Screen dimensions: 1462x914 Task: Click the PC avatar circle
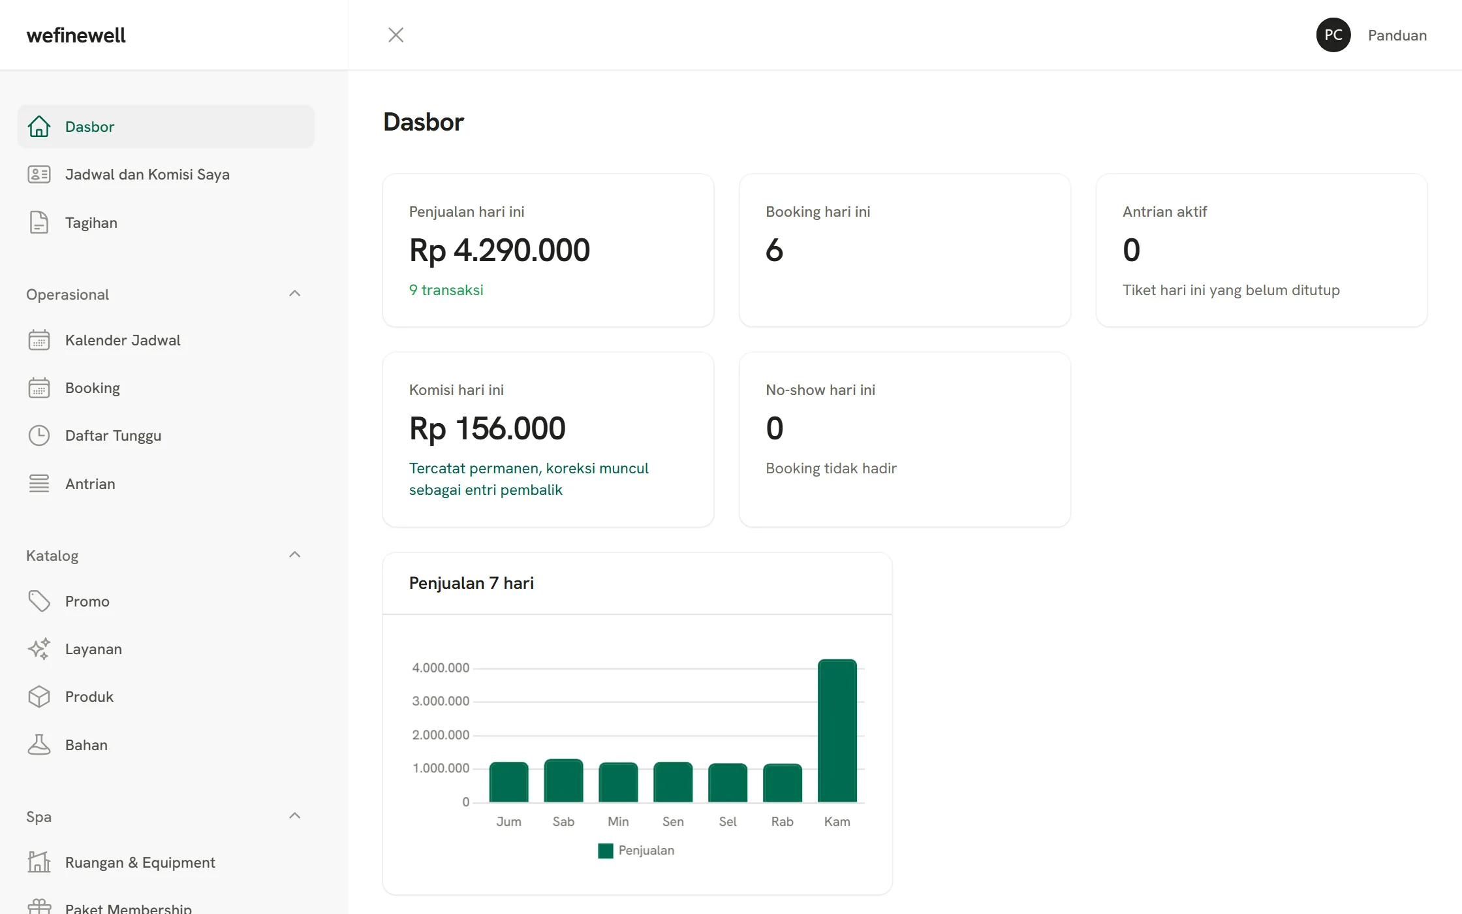click(x=1333, y=35)
